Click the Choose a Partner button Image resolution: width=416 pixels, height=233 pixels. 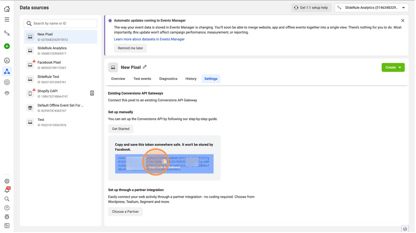coord(125,212)
